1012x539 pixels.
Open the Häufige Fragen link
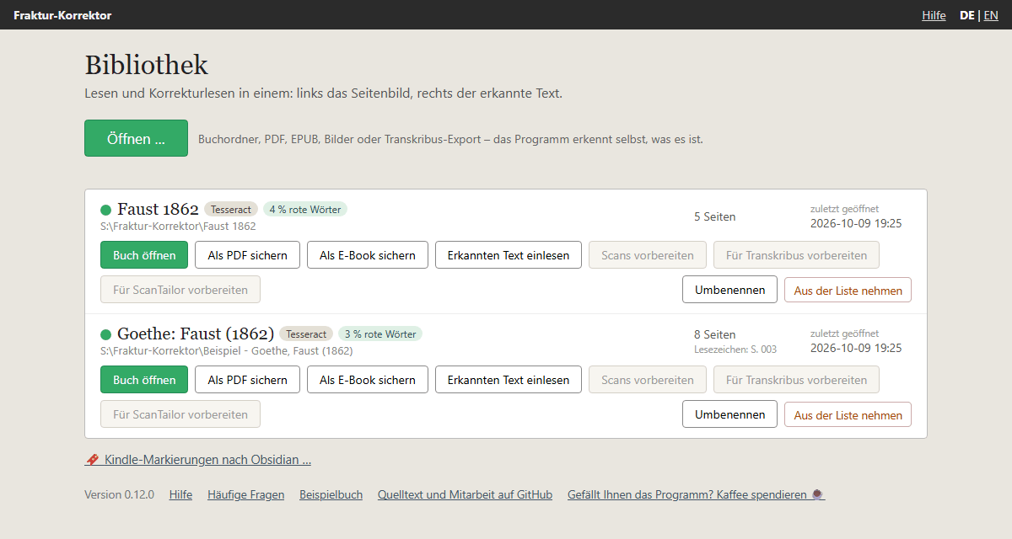[246, 495]
